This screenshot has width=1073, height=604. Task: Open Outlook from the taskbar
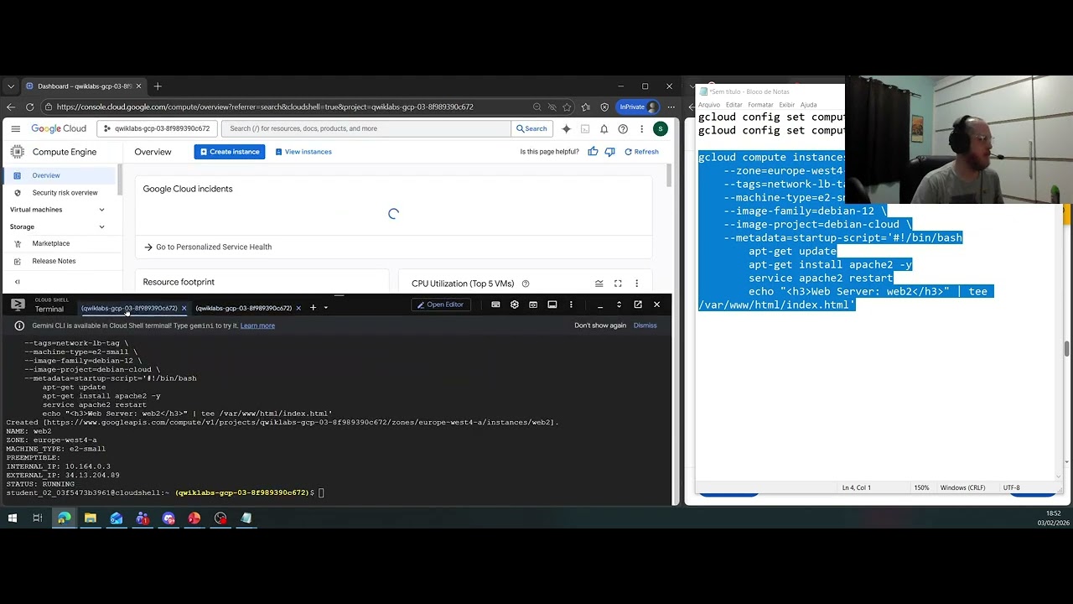click(x=117, y=518)
